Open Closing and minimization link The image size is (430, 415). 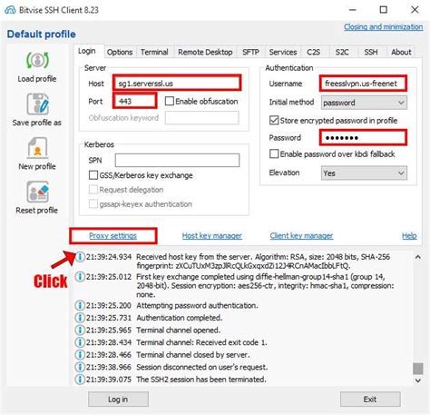pos(383,27)
